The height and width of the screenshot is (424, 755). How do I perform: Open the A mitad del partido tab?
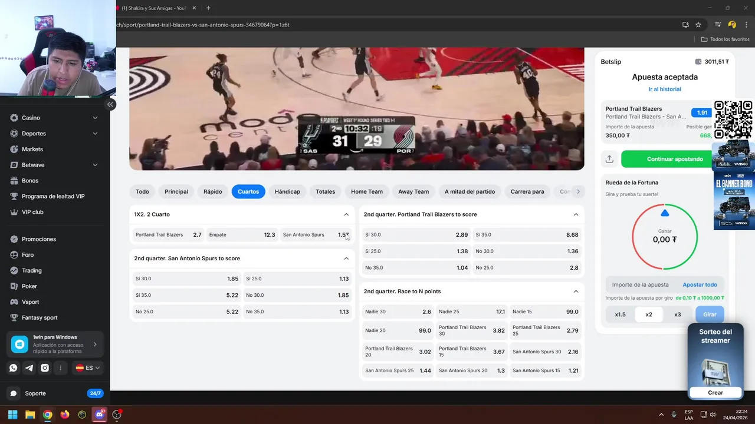click(470, 191)
